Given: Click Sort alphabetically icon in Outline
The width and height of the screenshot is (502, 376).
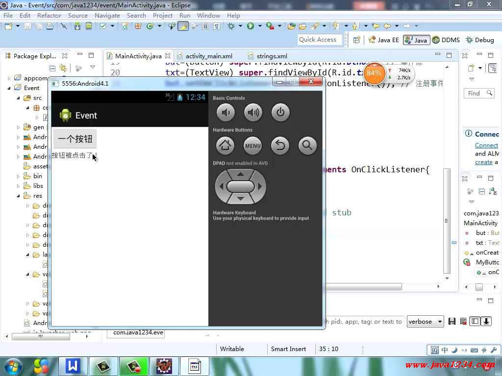Looking at the screenshot, I should [493, 191].
